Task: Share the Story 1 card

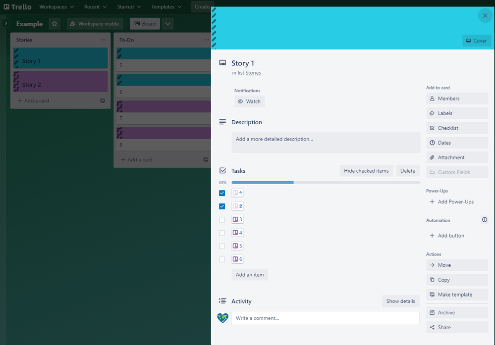Action: 457,327
